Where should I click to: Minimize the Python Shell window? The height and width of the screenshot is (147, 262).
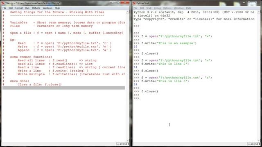244,3
